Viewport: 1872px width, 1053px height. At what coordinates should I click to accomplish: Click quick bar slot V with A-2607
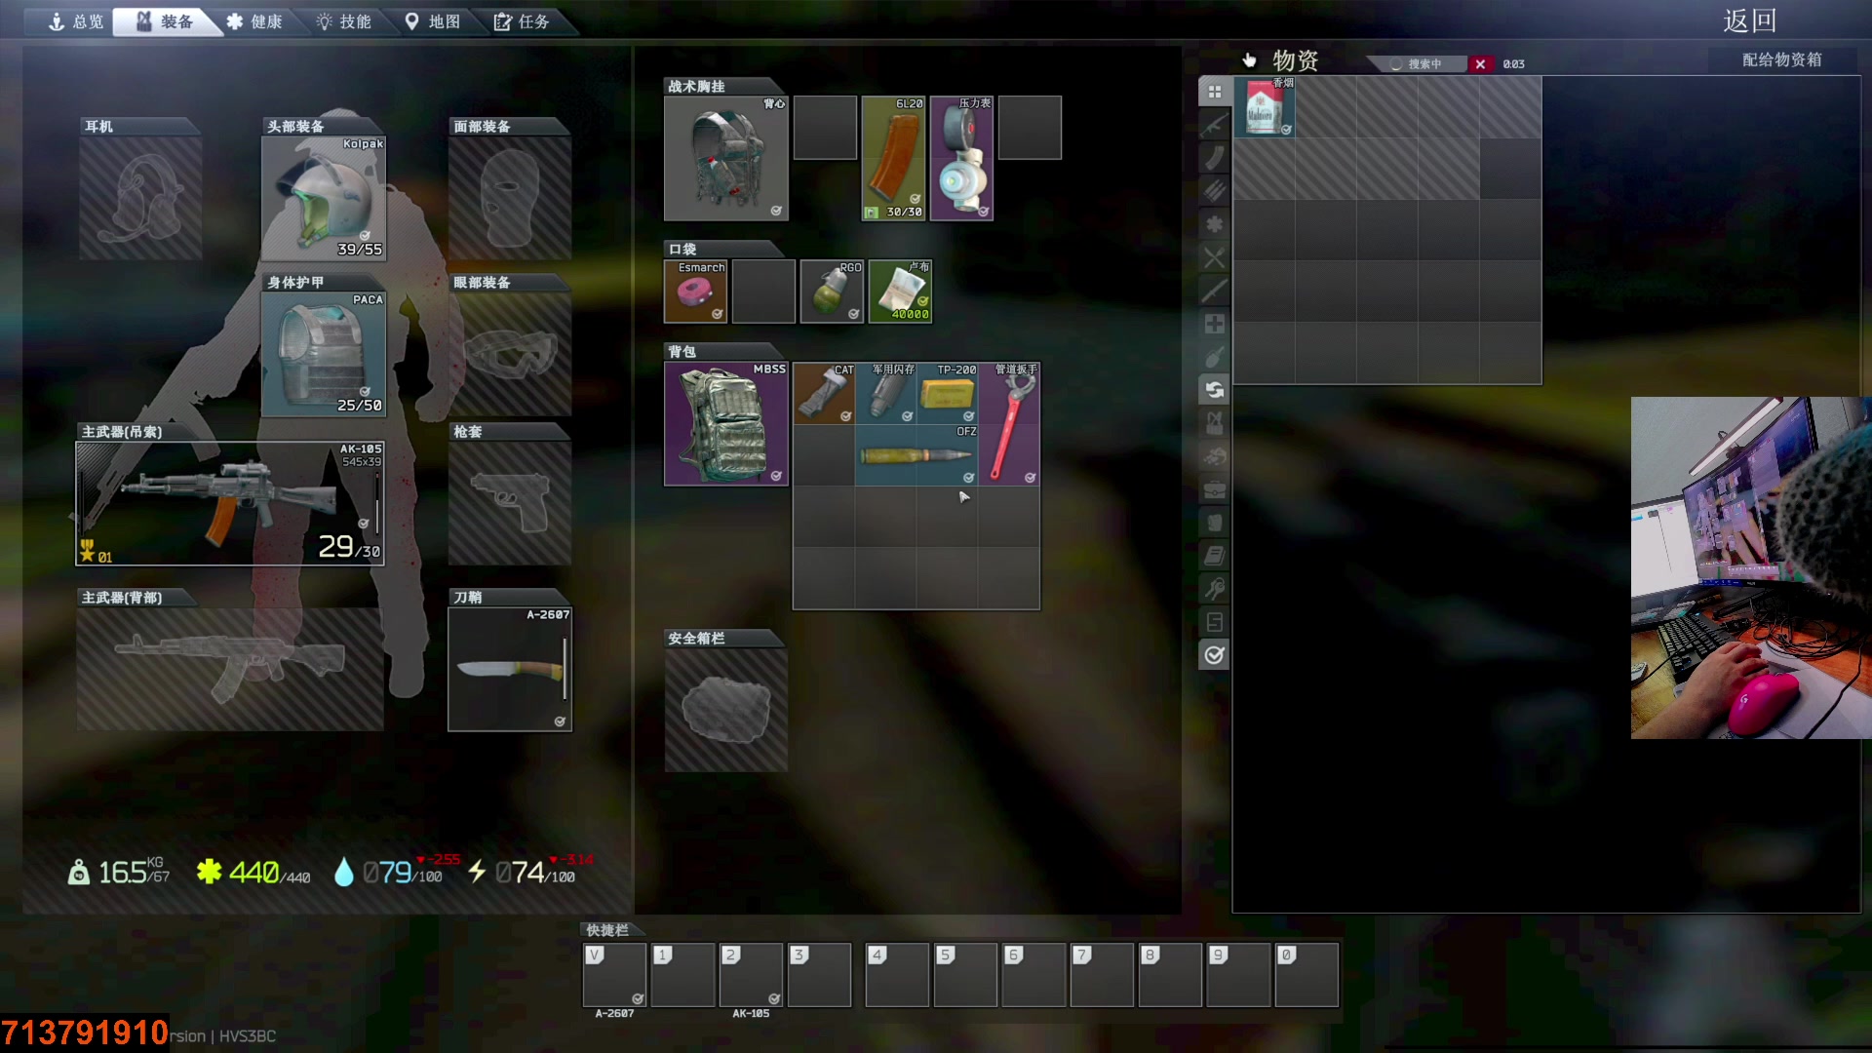click(614, 974)
